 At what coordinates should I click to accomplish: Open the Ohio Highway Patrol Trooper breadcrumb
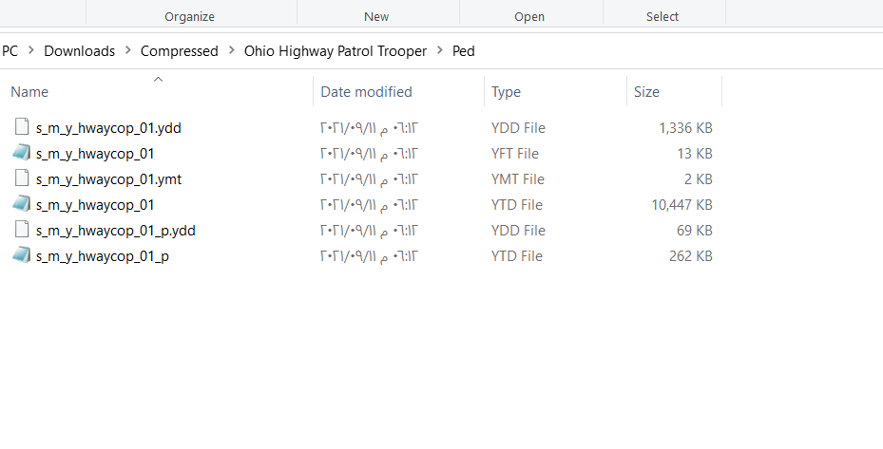click(336, 51)
